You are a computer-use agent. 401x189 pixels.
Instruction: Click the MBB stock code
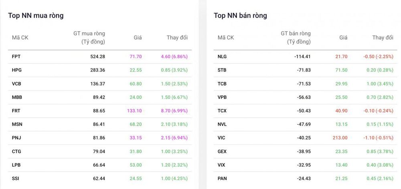(17, 97)
